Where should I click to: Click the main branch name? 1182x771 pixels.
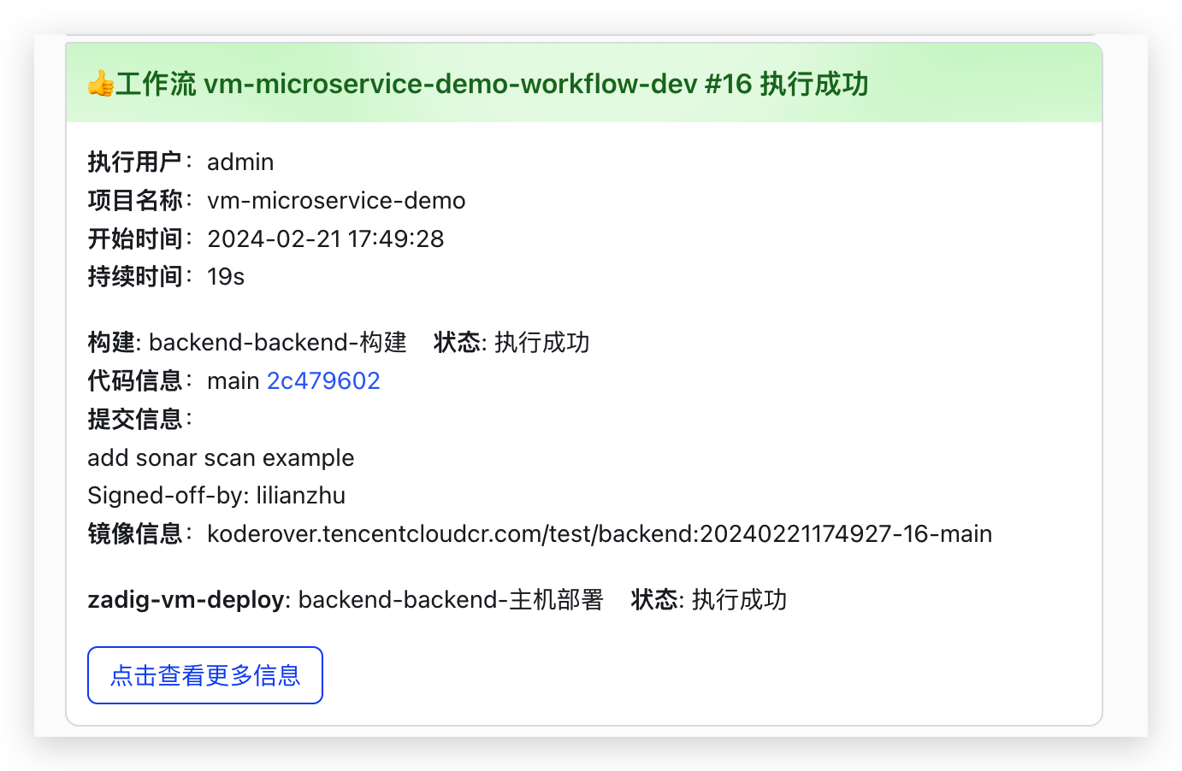tap(233, 380)
